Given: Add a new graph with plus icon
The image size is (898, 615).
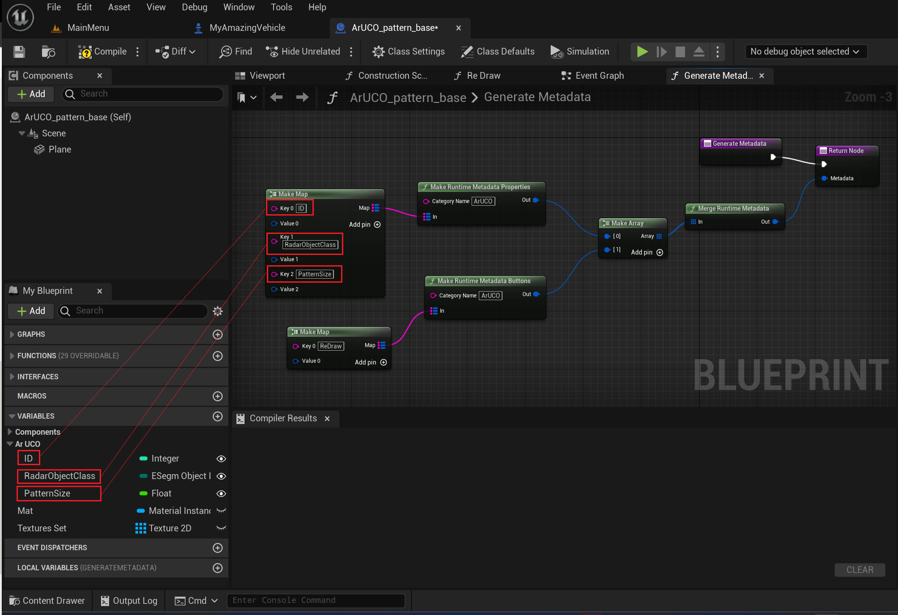Looking at the screenshot, I should (x=218, y=335).
